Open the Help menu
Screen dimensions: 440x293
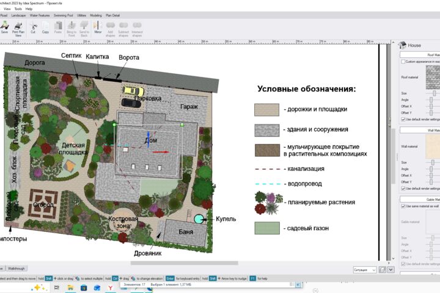pyautogui.click(x=29, y=9)
